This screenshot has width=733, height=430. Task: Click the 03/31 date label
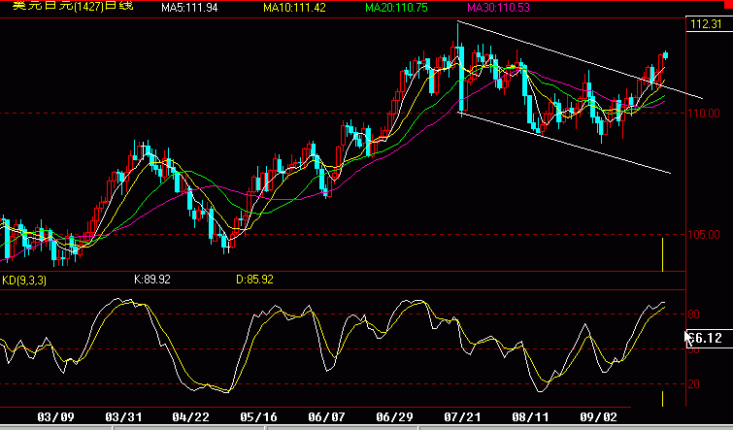(x=123, y=417)
